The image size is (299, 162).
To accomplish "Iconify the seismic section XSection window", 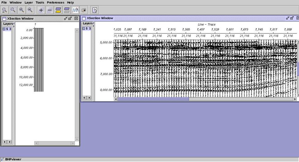I will (288, 18).
